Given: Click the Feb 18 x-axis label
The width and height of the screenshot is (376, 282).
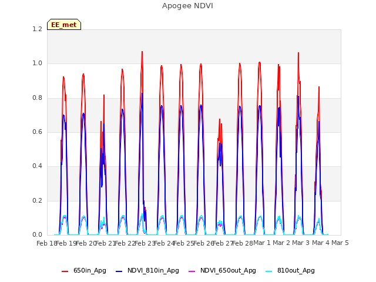Looking at the screenshot, I should (x=46, y=243).
